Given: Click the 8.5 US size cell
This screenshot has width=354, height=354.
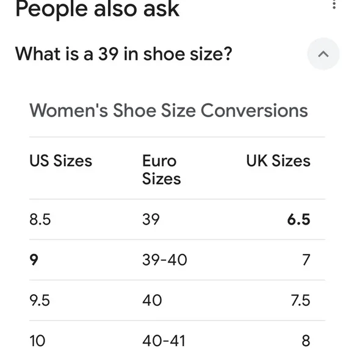Looking at the screenshot, I should click(x=40, y=220).
